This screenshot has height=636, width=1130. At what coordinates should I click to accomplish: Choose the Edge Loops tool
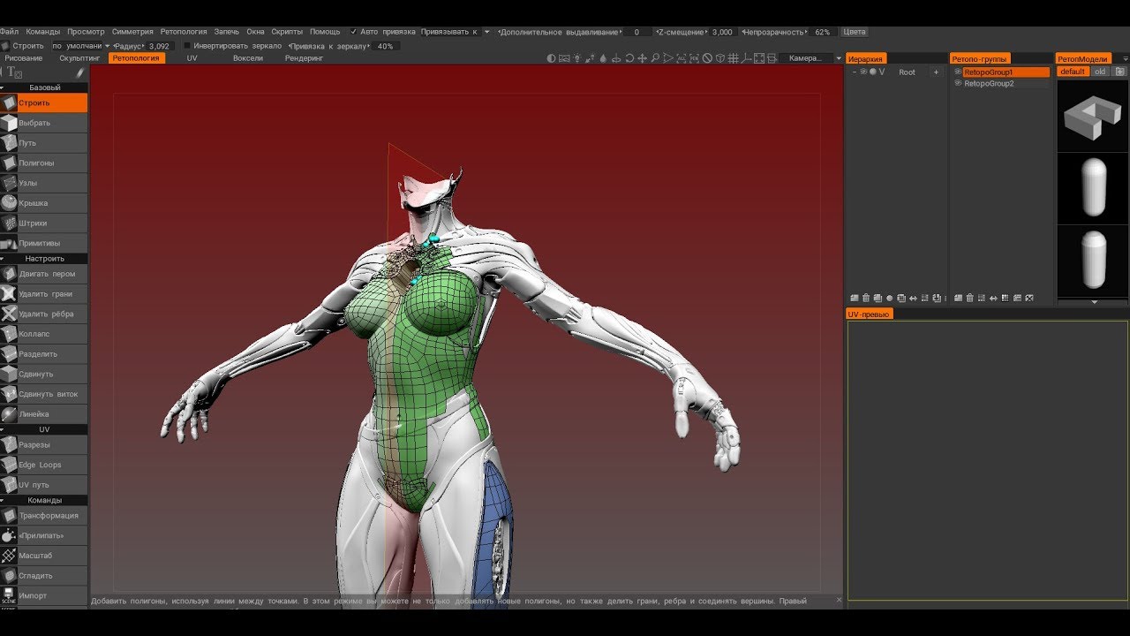click(x=44, y=465)
